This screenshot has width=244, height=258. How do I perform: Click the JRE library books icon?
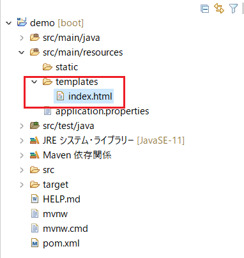click(x=34, y=140)
